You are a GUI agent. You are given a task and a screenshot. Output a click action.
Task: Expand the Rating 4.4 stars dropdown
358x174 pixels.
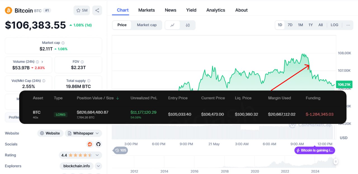[80, 155]
